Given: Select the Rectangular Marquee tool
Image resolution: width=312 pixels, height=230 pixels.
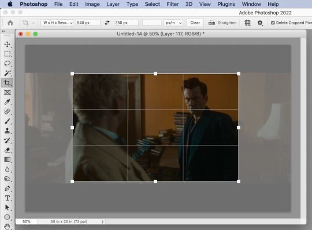Looking at the screenshot, I should point(8,54).
